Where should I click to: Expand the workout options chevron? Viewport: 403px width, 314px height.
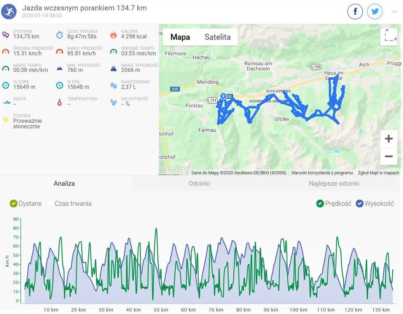[394, 11]
